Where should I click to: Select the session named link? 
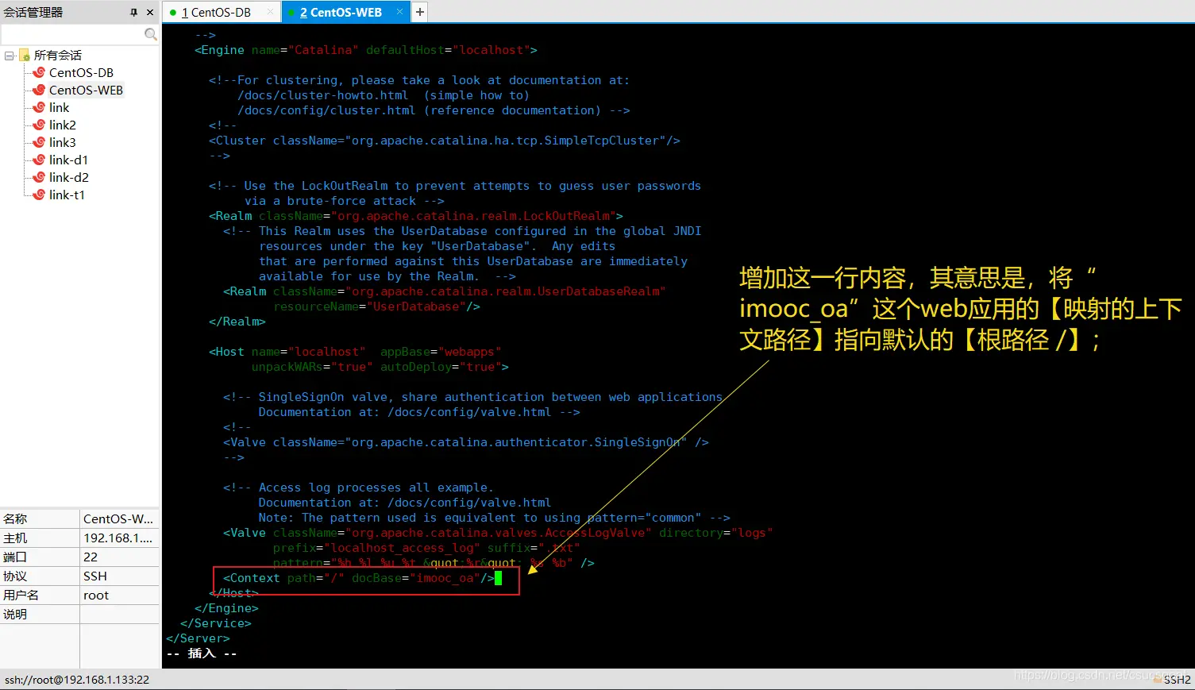point(59,108)
